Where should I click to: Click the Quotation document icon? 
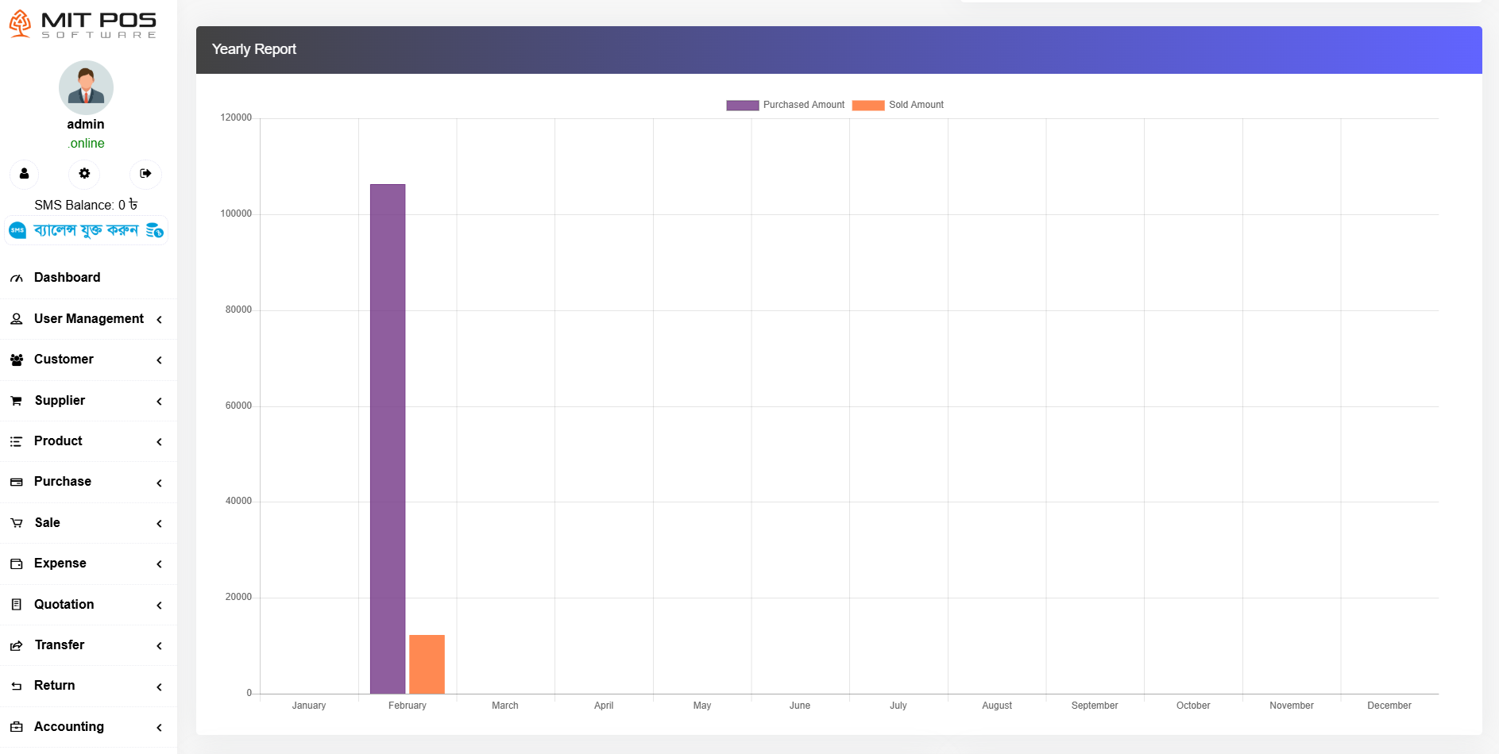point(16,605)
